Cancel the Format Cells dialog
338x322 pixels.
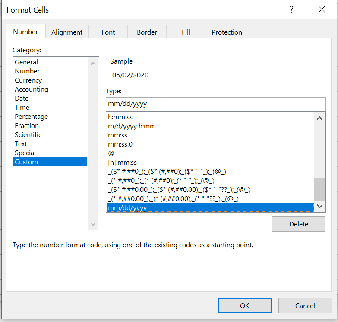coord(305,306)
